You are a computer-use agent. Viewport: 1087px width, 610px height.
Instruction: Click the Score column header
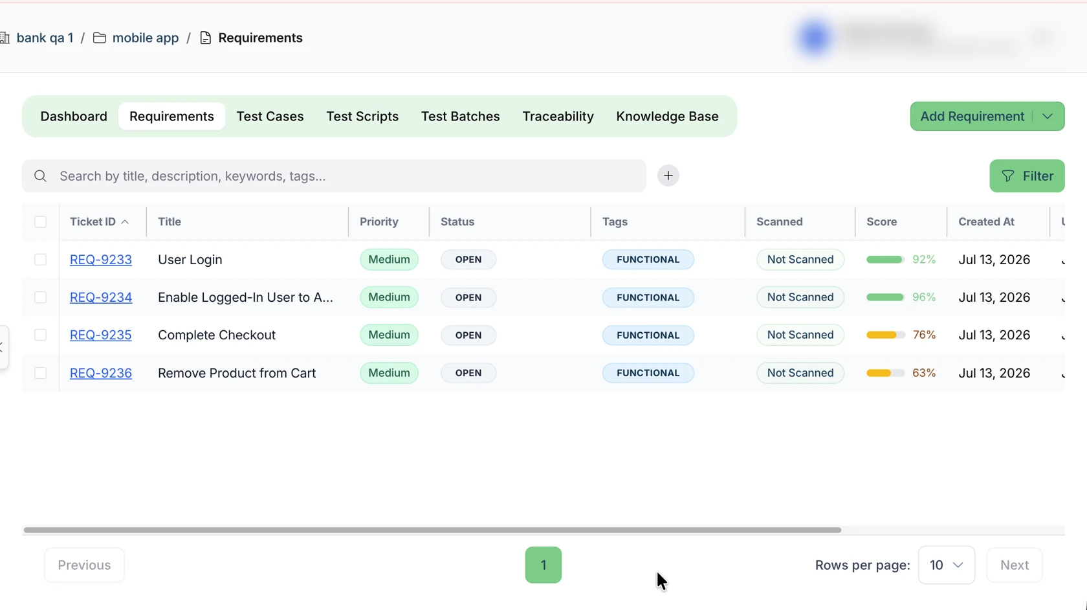[881, 222]
